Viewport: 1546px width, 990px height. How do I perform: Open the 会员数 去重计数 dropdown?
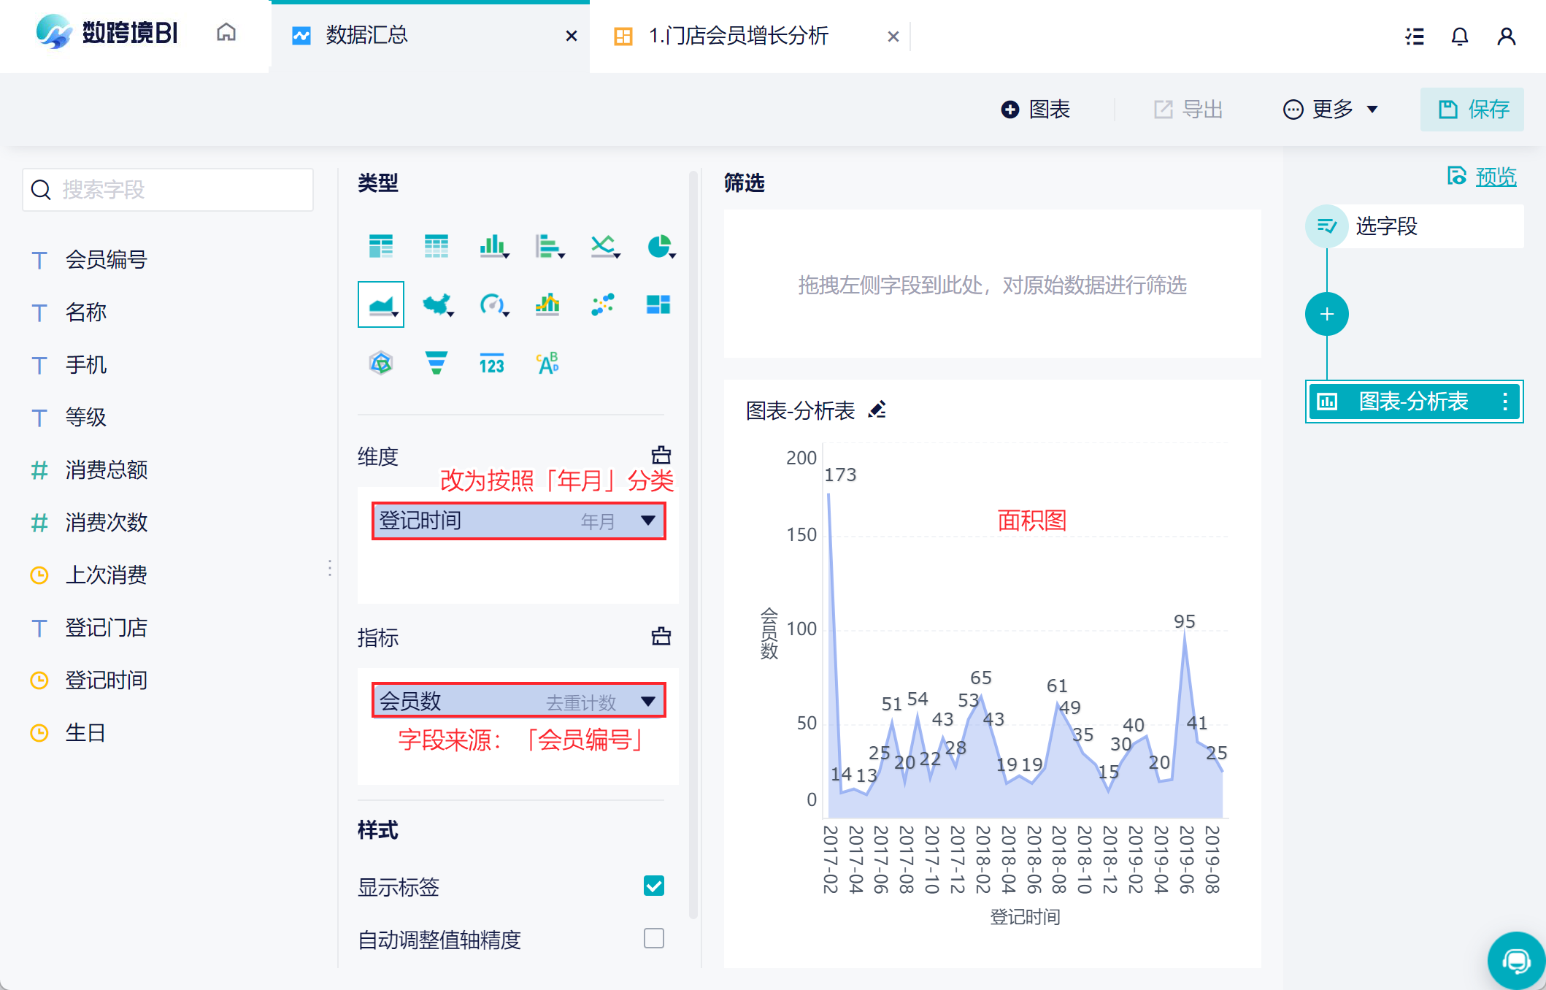647,702
